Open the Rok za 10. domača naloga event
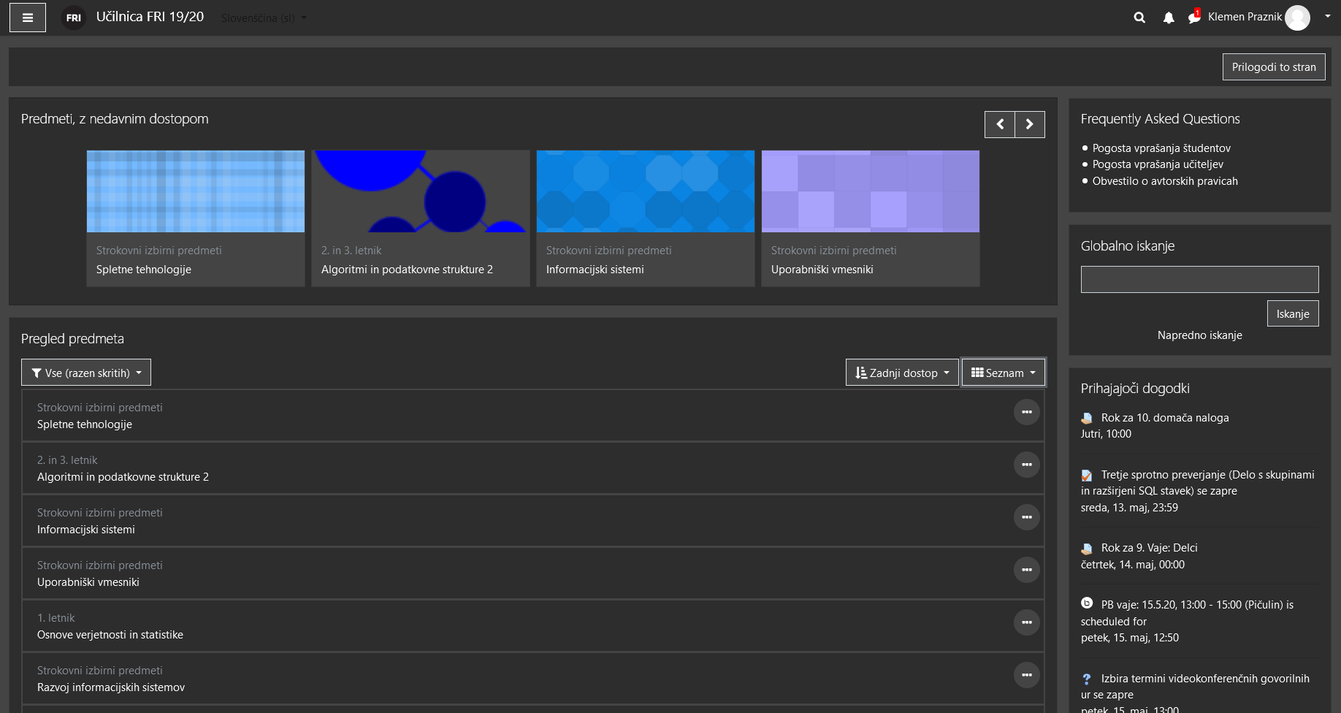 pyautogui.click(x=1165, y=418)
